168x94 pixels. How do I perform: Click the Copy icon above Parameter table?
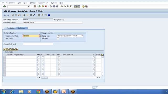[8, 49]
